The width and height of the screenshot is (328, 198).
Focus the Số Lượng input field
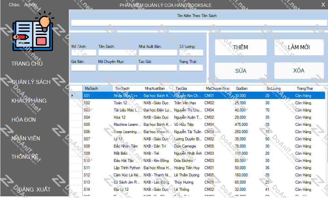pyautogui.click(x=191, y=53)
